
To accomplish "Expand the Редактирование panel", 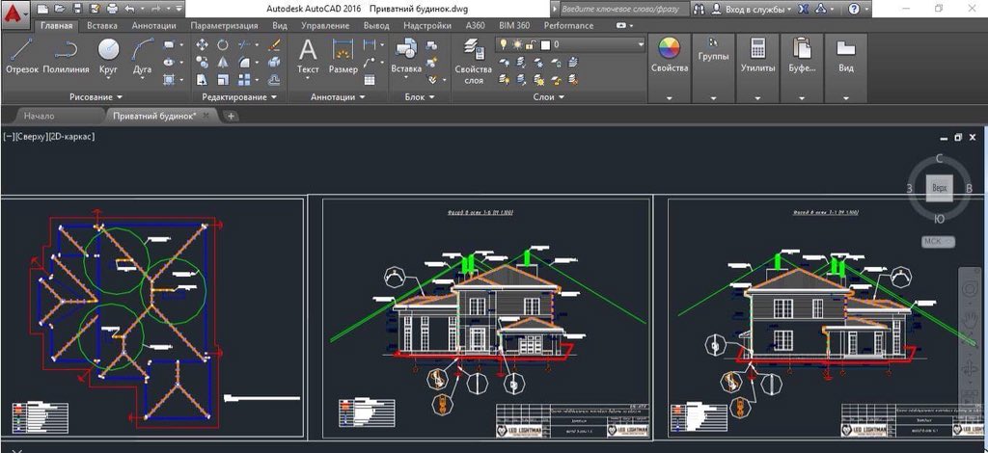I will click(x=239, y=97).
